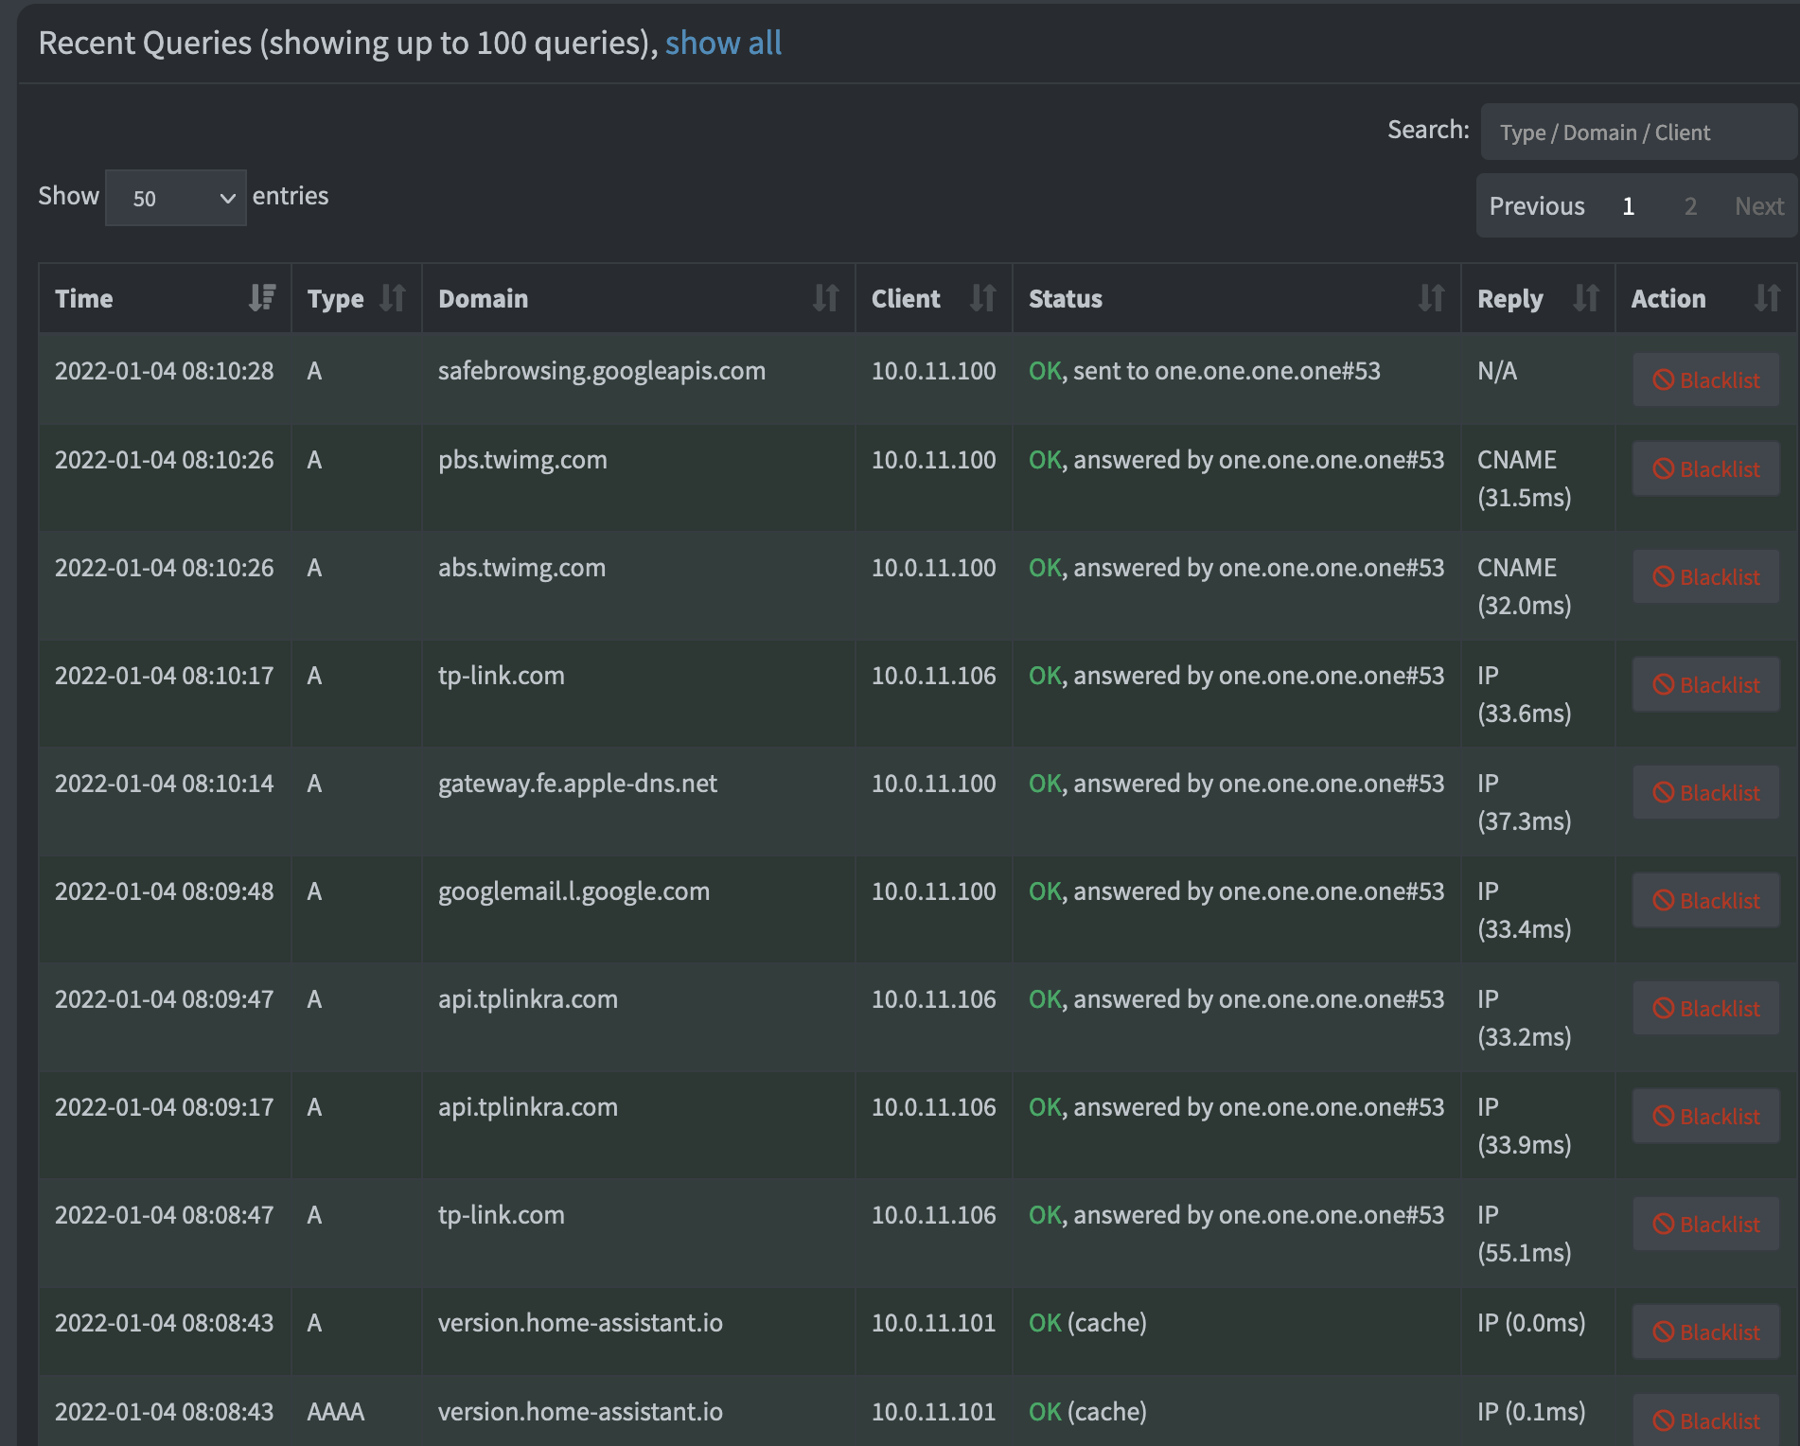Click client 10.0.11.101 in AAAA row

(933, 1412)
